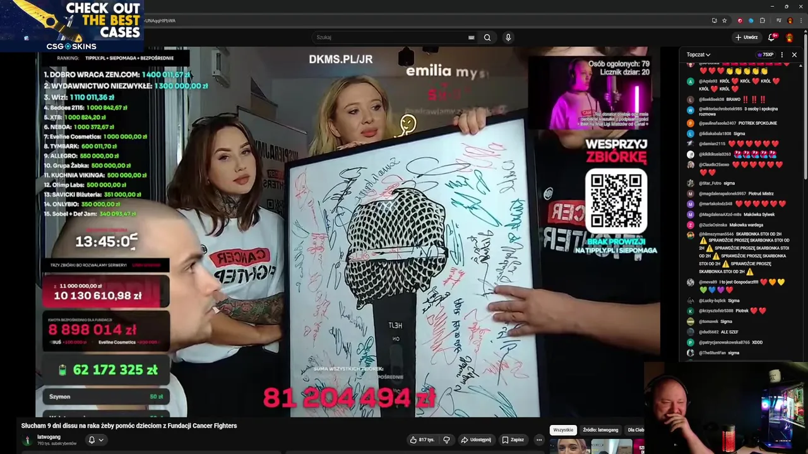Image resolution: width=808 pixels, height=454 pixels.
Task: Select the Wszystkie filter chip
Action: pos(563,430)
